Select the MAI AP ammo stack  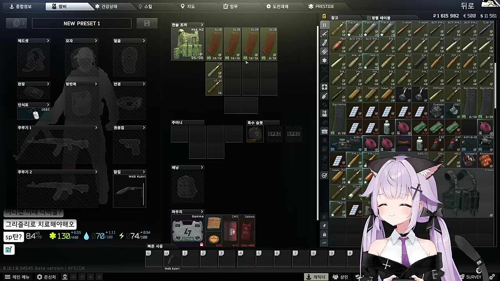[x=354, y=61]
